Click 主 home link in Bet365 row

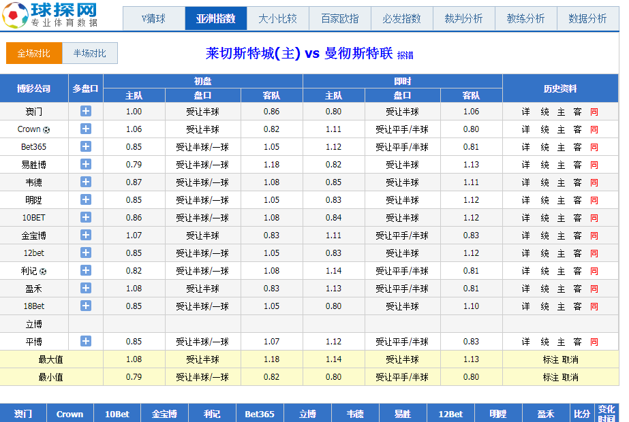(562, 147)
